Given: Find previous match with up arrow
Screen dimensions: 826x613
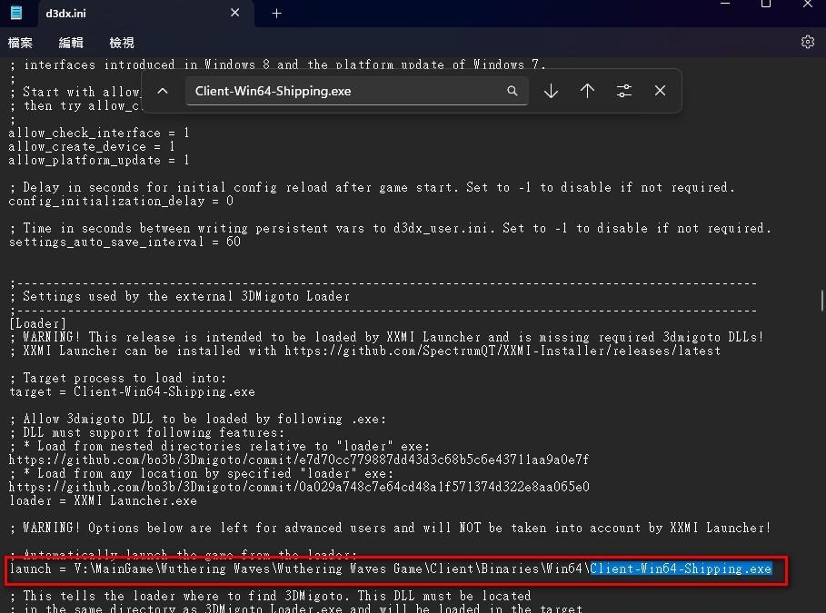Looking at the screenshot, I should tap(587, 91).
